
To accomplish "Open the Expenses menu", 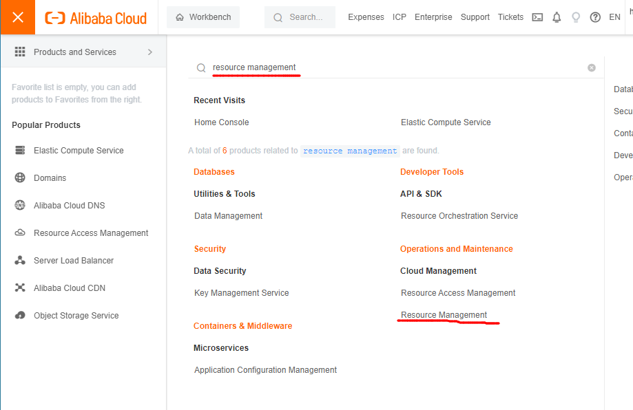I will point(366,17).
